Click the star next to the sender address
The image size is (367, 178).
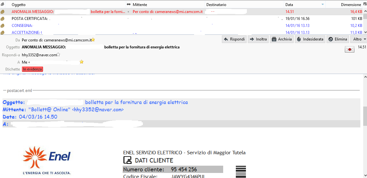pos(93,40)
